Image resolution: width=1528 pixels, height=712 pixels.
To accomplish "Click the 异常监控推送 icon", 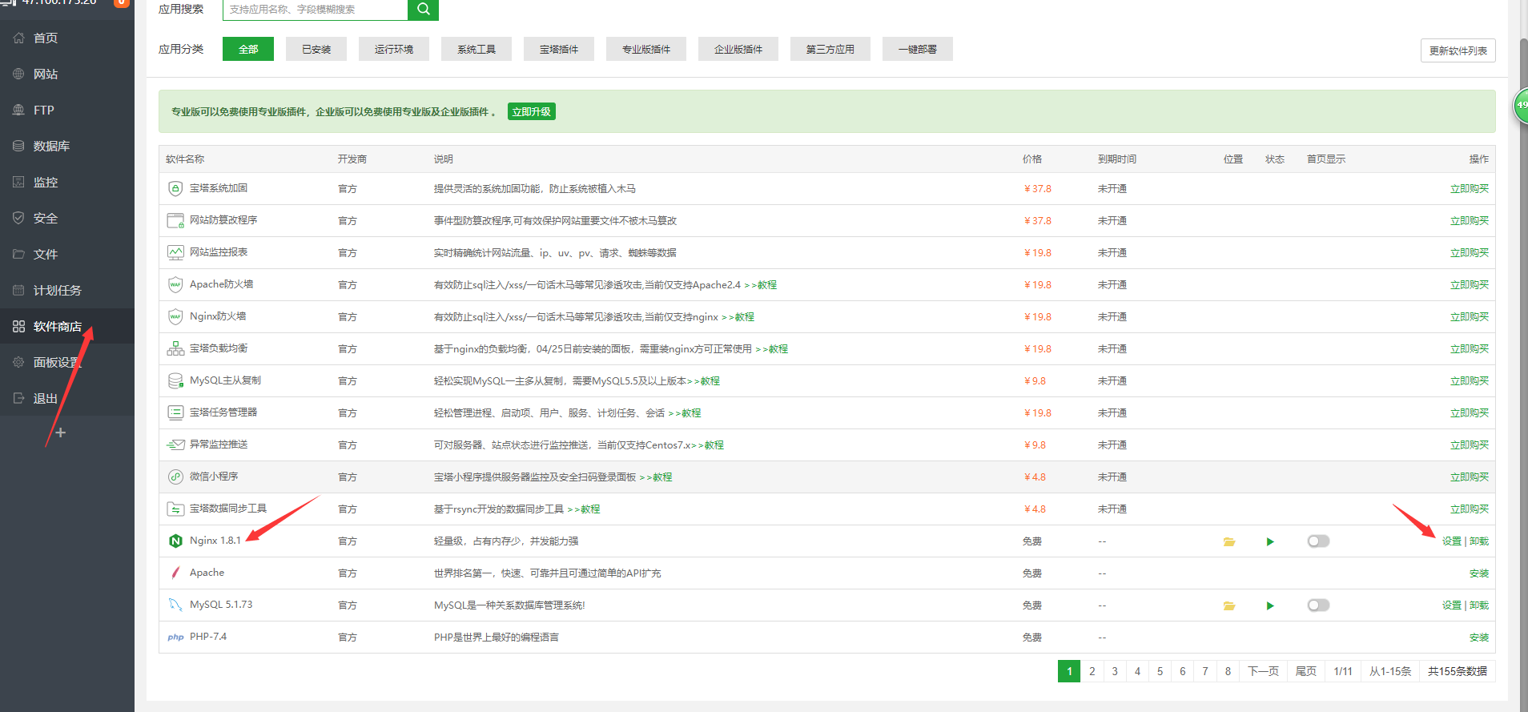I will [175, 444].
